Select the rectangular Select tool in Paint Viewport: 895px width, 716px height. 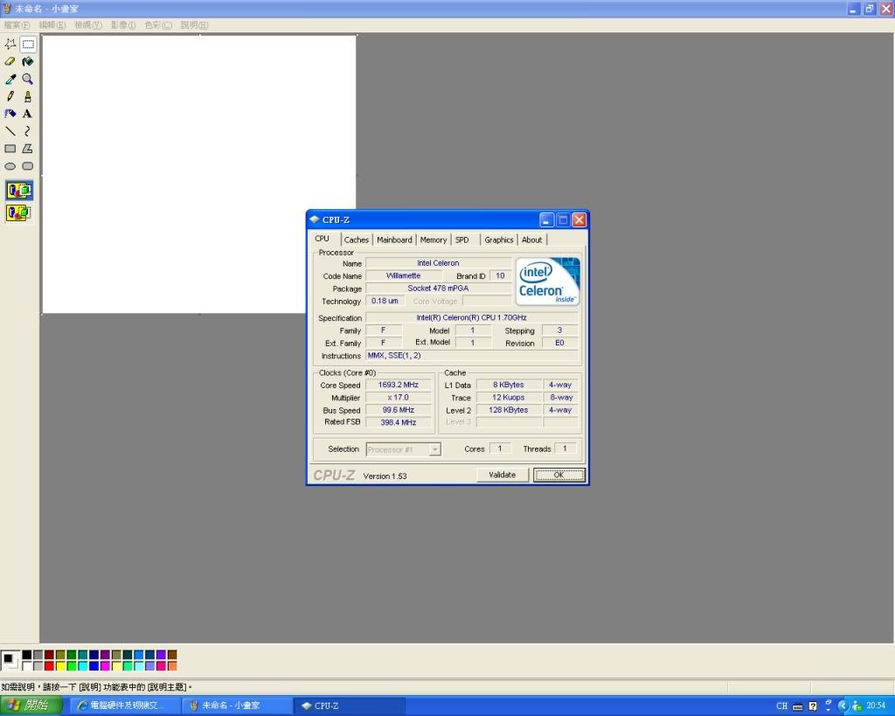pyautogui.click(x=27, y=44)
